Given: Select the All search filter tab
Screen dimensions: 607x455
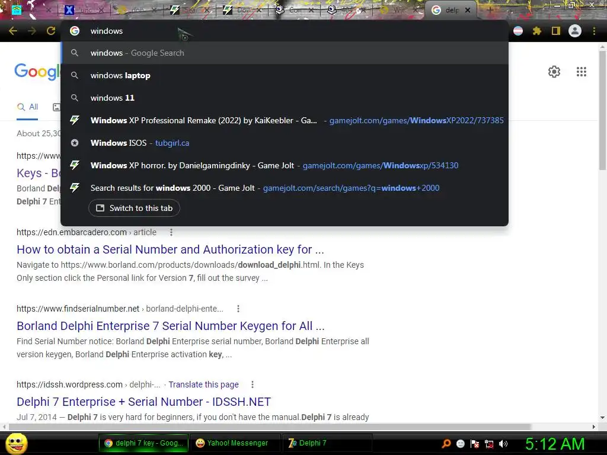Looking at the screenshot, I should point(27,107).
